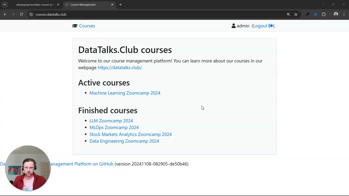
Task: Open Stock Markets Analytics Zoomcamp 2024
Action: 131,134
